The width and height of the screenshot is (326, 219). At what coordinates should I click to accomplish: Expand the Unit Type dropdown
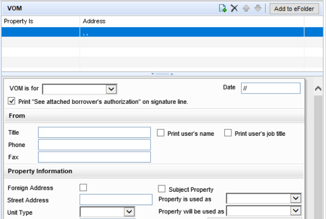tap(129, 211)
